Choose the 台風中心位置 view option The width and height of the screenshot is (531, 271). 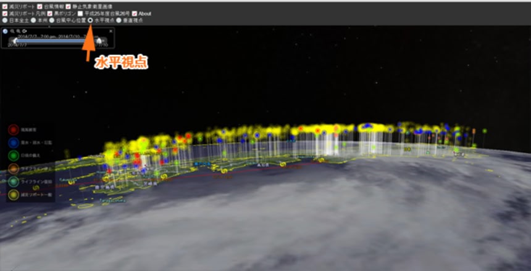(x=51, y=20)
